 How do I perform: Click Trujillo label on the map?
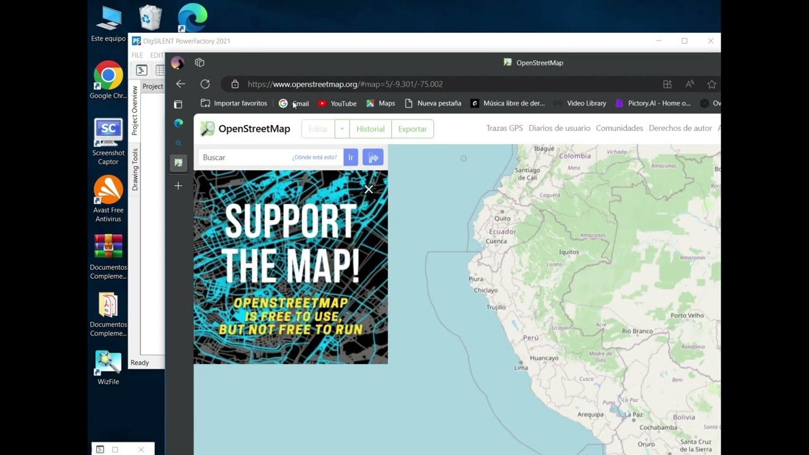click(x=496, y=307)
